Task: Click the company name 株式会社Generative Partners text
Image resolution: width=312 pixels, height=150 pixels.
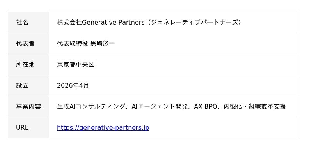Action: coord(101,23)
